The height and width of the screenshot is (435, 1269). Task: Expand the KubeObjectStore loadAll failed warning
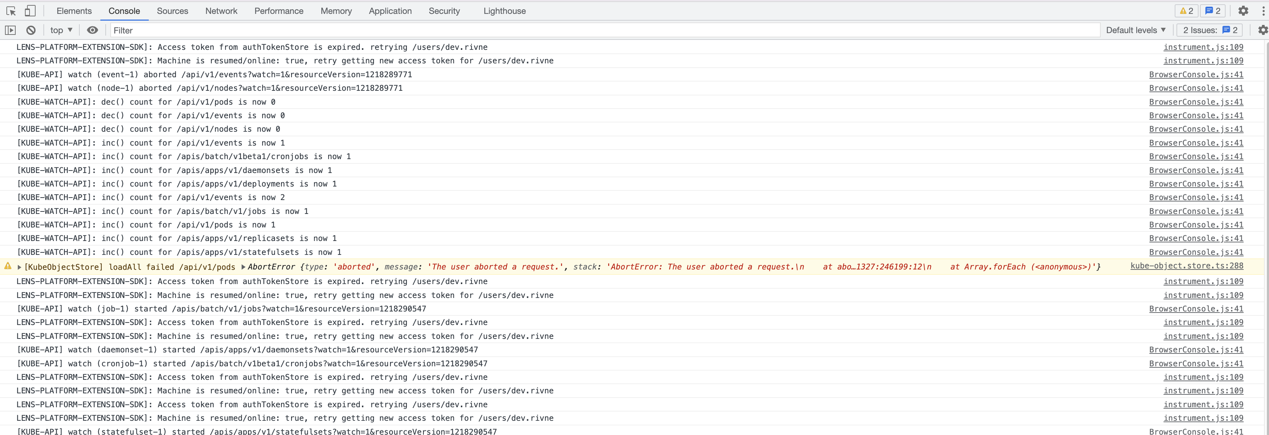point(19,267)
